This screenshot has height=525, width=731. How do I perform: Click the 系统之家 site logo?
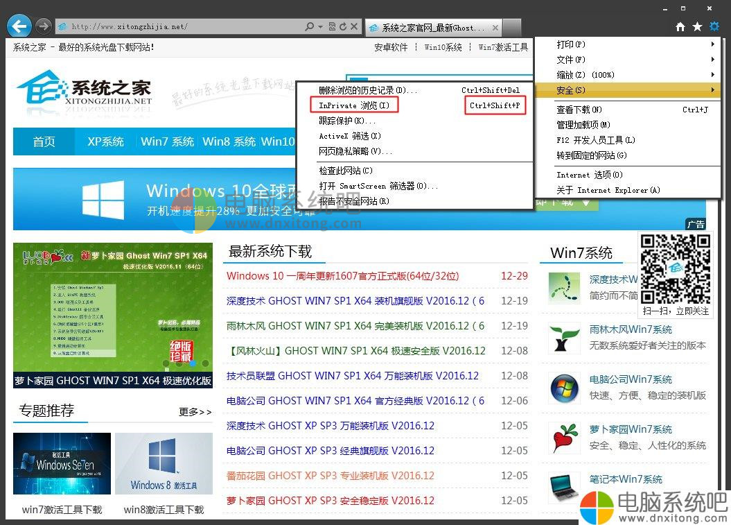pyautogui.click(x=85, y=90)
